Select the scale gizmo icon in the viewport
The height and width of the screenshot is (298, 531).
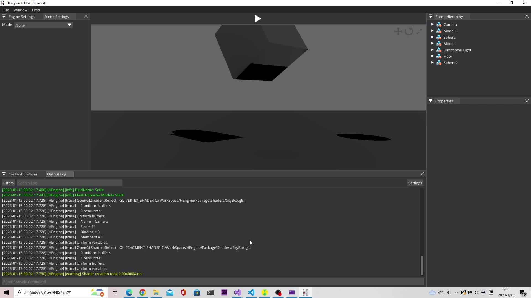[419, 31]
